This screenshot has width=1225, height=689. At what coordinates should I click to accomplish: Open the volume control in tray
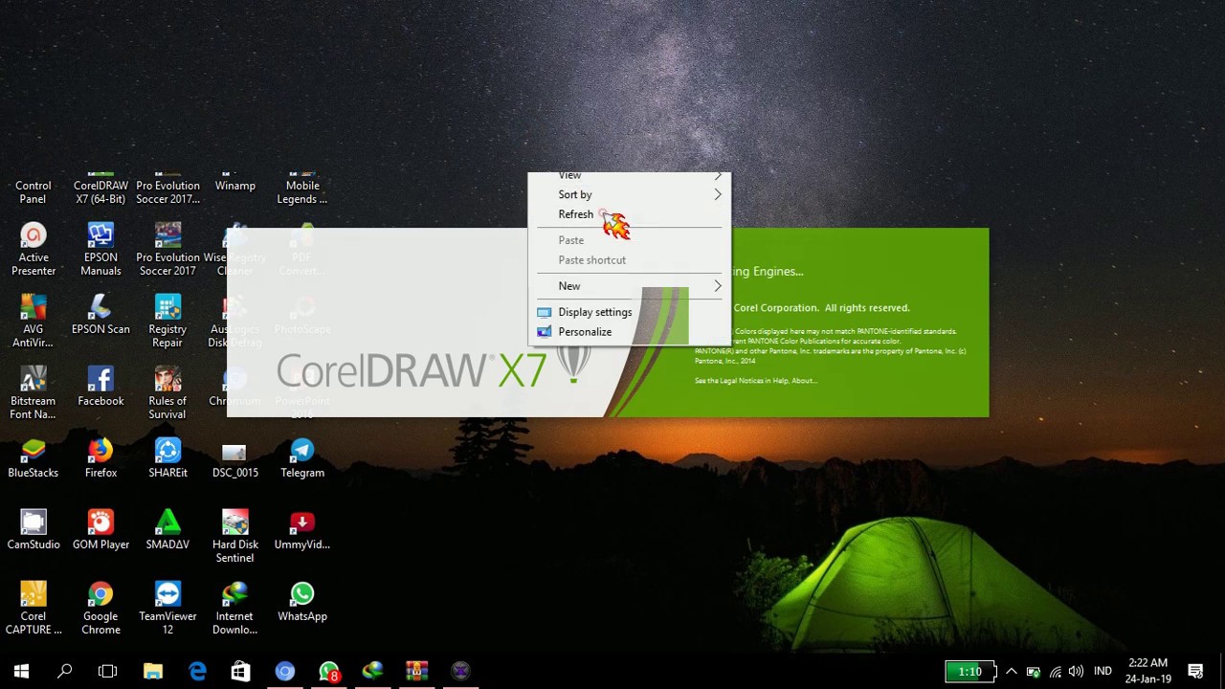pyautogui.click(x=1077, y=671)
